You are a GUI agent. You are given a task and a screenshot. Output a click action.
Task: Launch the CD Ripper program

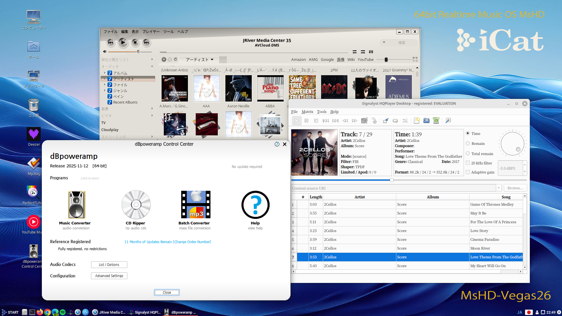(136, 205)
